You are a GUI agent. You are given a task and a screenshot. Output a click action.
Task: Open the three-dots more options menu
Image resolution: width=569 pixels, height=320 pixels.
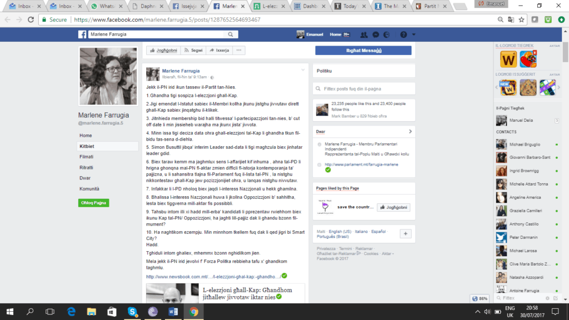pyautogui.click(x=239, y=50)
